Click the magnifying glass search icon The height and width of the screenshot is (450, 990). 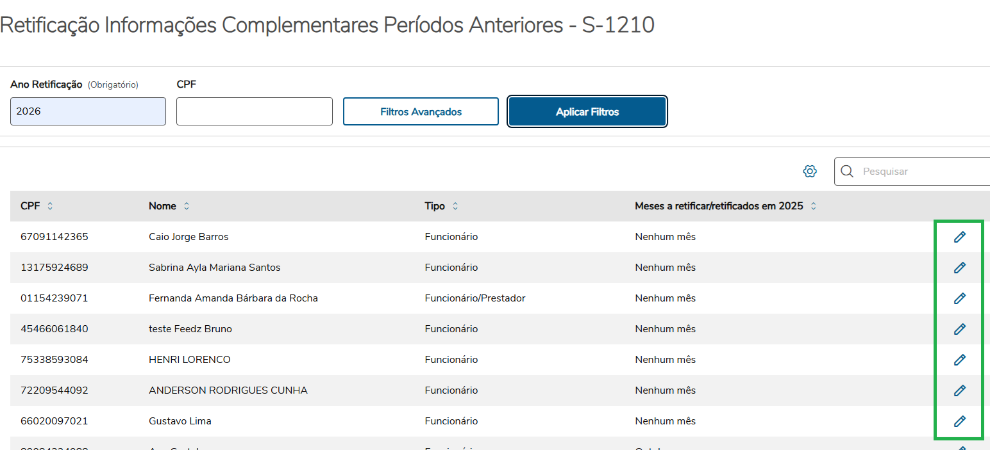[847, 172]
